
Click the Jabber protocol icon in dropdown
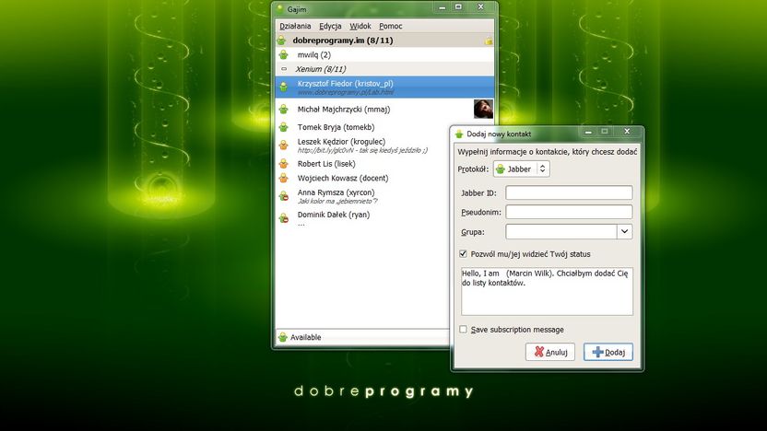click(501, 169)
